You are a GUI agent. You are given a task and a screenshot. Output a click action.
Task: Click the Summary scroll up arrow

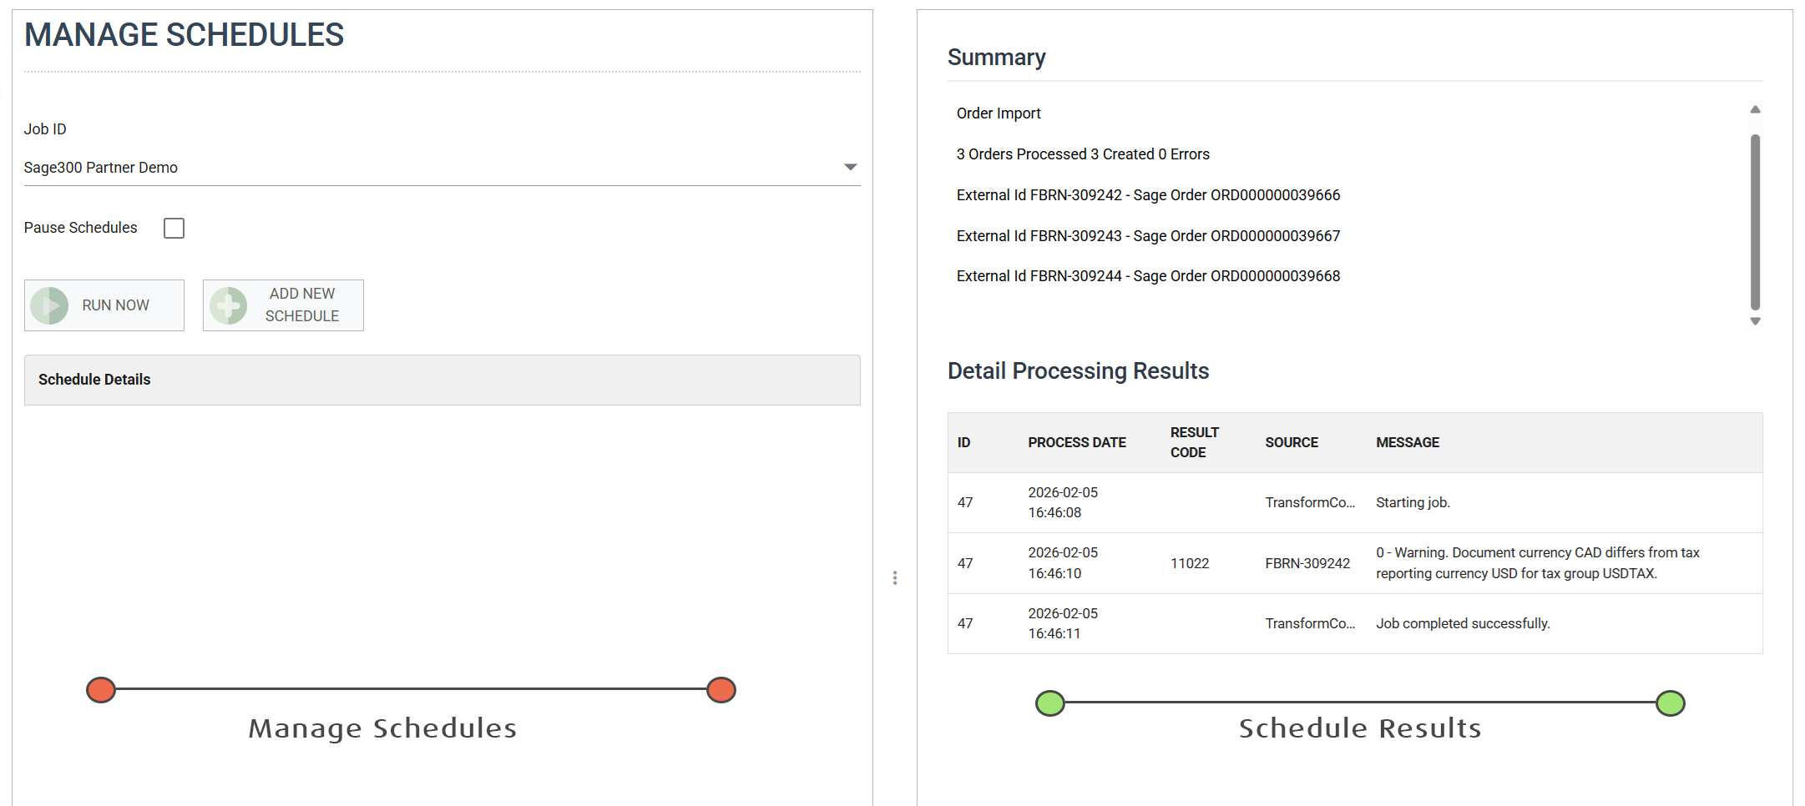(x=1755, y=110)
